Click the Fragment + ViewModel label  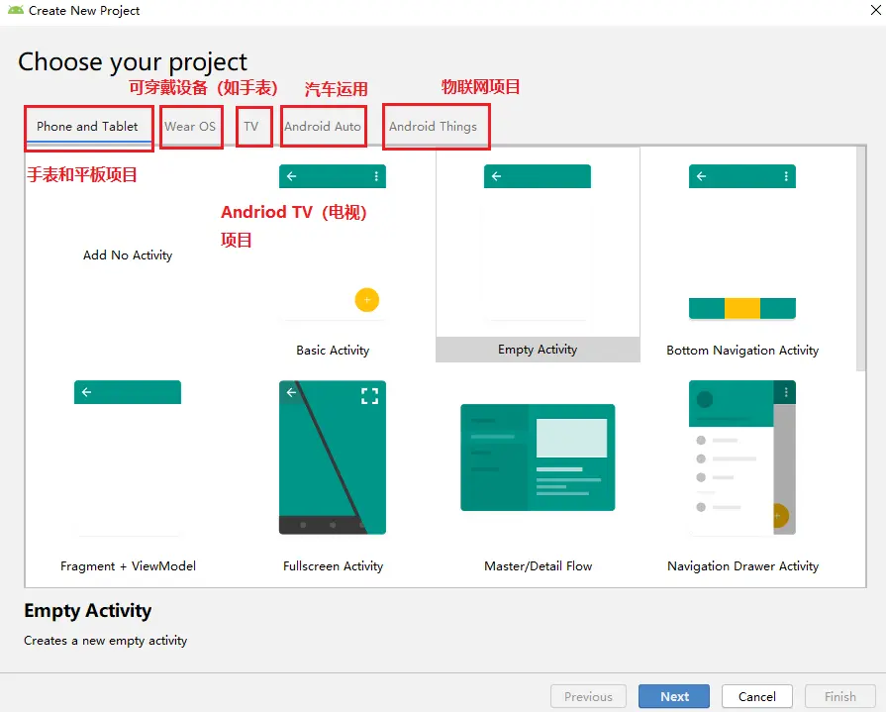coord(129,566)
